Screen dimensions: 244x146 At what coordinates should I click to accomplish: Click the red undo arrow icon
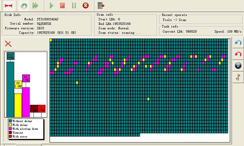(238, 54)
